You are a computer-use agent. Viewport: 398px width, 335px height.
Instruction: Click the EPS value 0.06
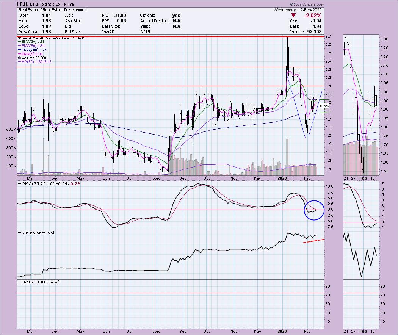[x=121, y=21]
